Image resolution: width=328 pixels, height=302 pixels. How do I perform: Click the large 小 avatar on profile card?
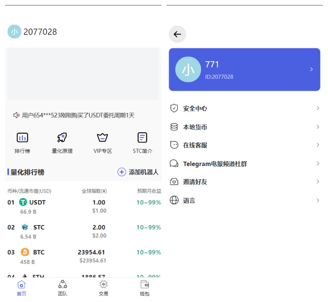point(188,69)
